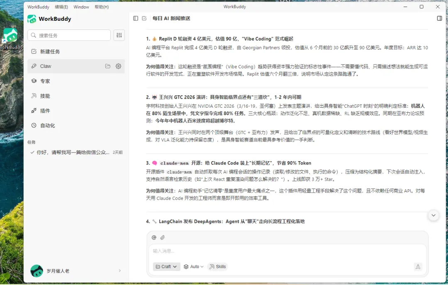Click the 自动化 clock icon
Screen dimensions: 448x285
34,126
